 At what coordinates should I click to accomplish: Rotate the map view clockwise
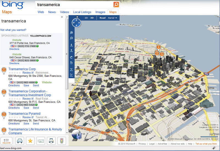coord(71,57)
